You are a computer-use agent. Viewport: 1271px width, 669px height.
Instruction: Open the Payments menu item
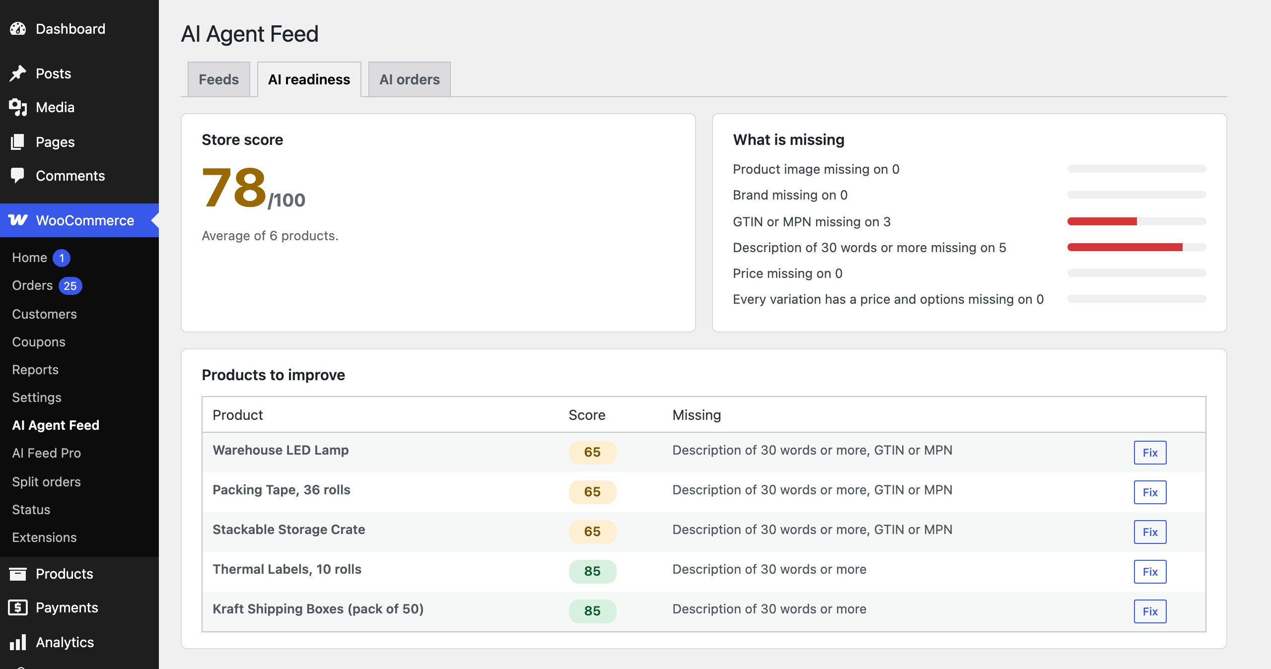[79, 607]
